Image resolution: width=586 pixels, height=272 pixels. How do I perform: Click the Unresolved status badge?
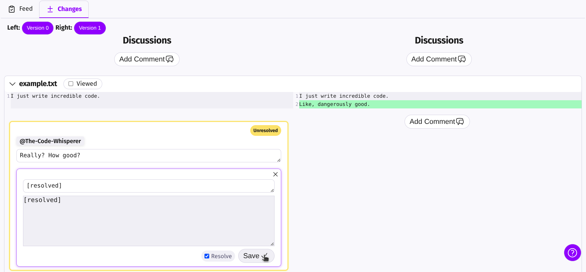(266, 130)
